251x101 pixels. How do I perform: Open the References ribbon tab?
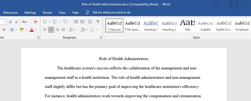click(x=11, y=12)
